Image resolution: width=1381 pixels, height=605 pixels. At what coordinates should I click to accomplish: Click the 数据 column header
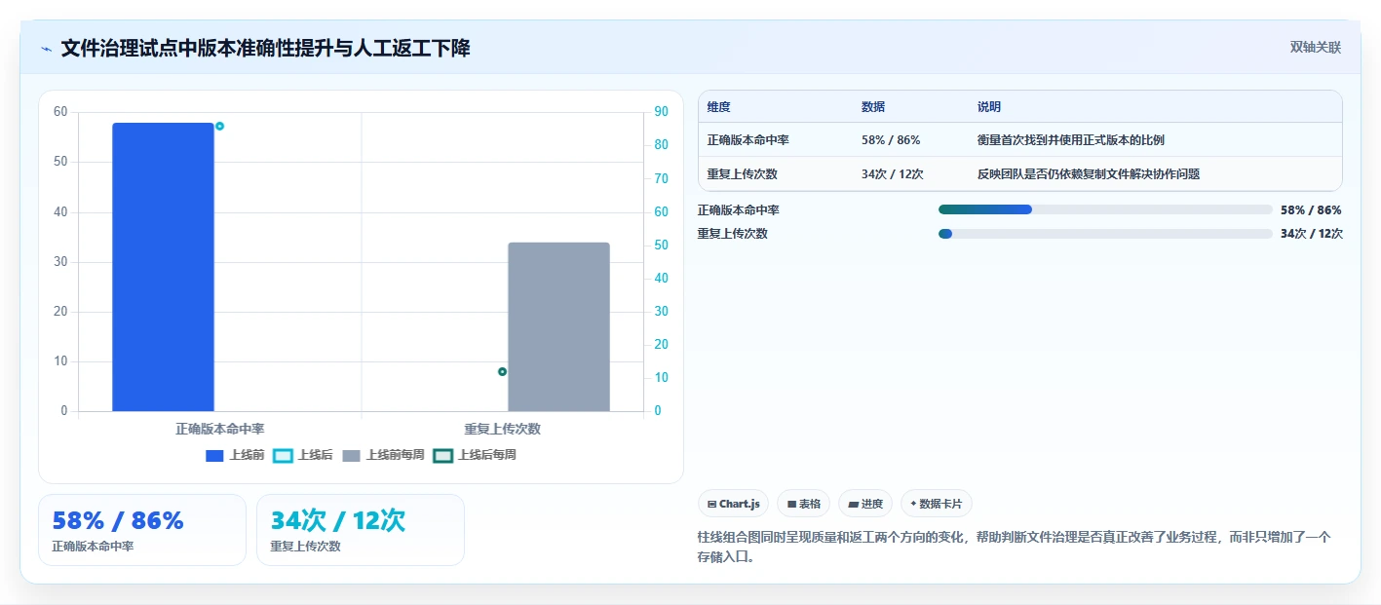pyautogui.click(x=873, y=107)
